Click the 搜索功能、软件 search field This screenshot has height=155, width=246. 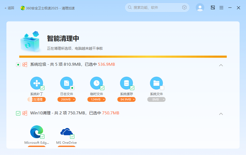pos(155,7)
